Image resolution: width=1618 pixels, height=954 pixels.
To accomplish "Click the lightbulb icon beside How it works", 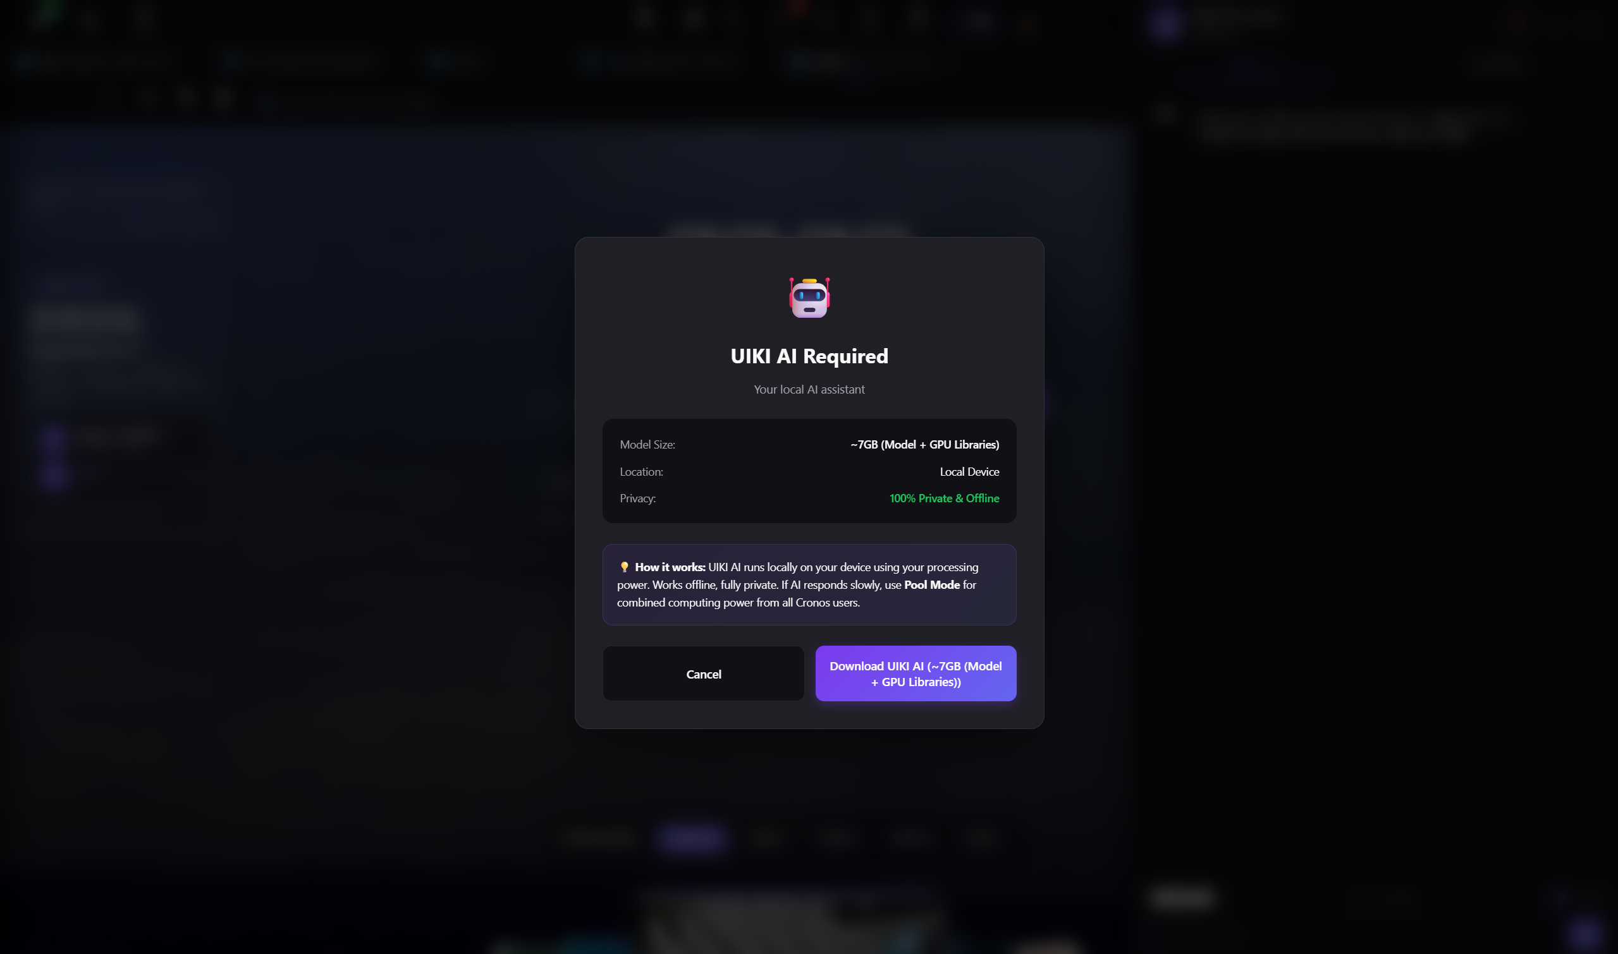I will tap(624, 567).
